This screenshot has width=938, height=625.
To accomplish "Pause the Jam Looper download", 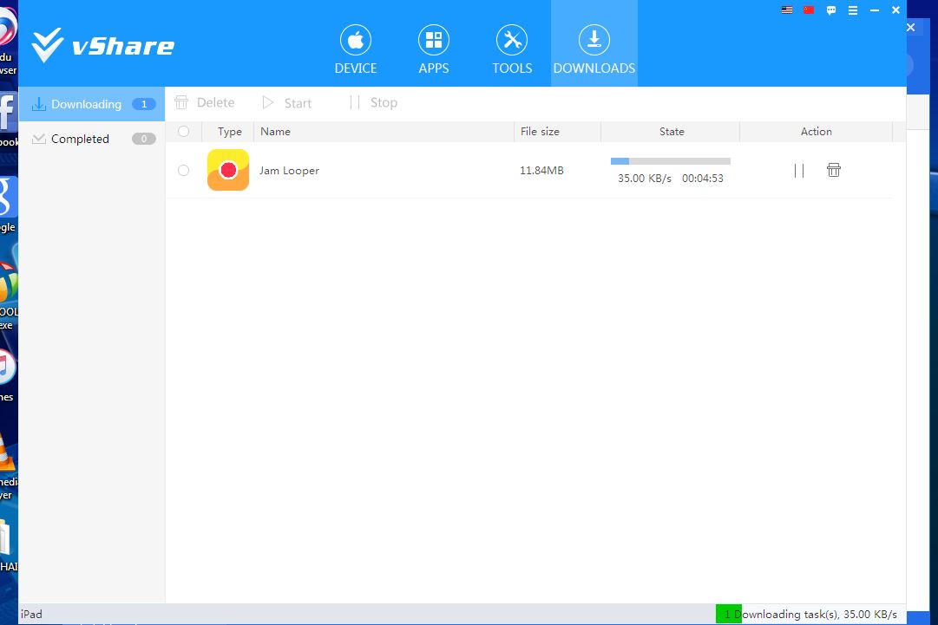I will [799, 170].
